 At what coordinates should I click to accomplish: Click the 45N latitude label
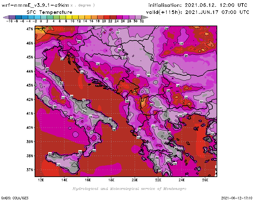(x=30, y=57)
